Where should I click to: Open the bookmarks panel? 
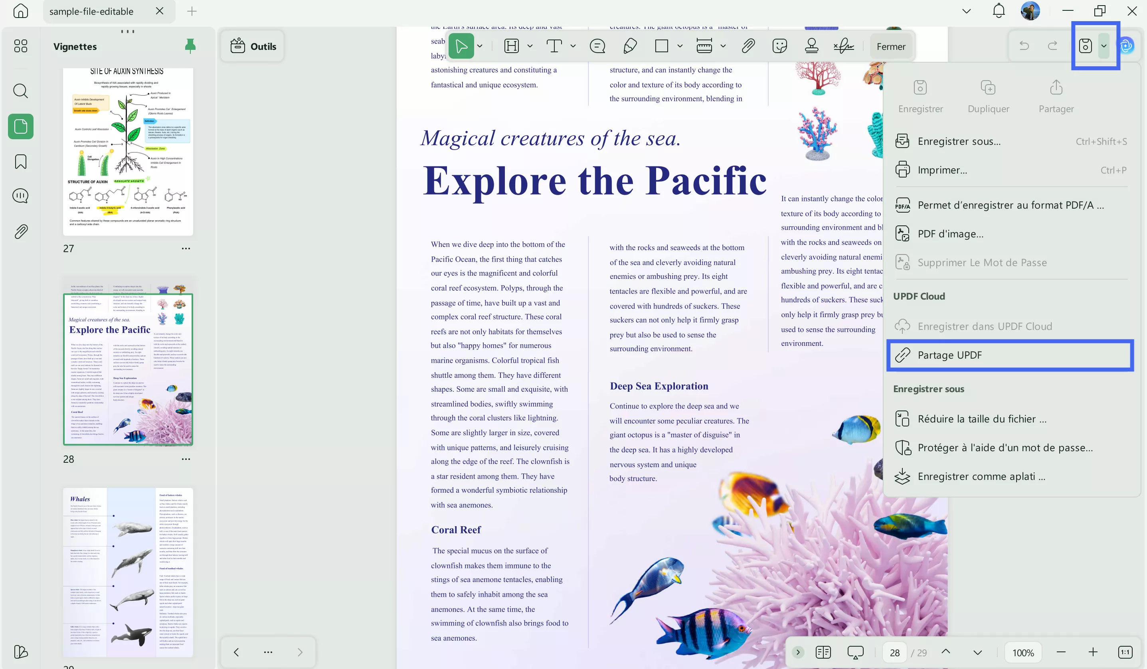coord(20,162)
